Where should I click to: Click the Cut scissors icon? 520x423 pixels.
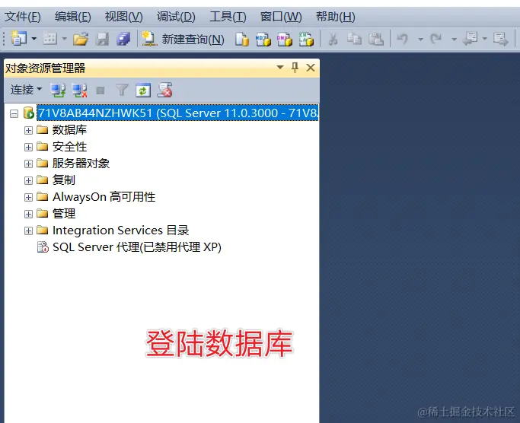tap(333, 39)
